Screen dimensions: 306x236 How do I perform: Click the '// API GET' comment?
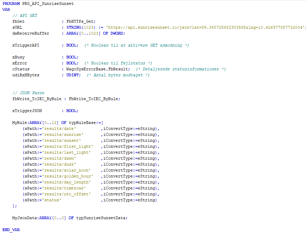(x=25, y=15)
